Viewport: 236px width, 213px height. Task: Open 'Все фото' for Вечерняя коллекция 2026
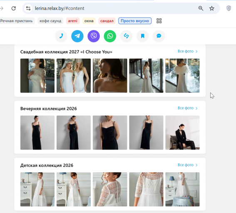(x=188, y=108)
